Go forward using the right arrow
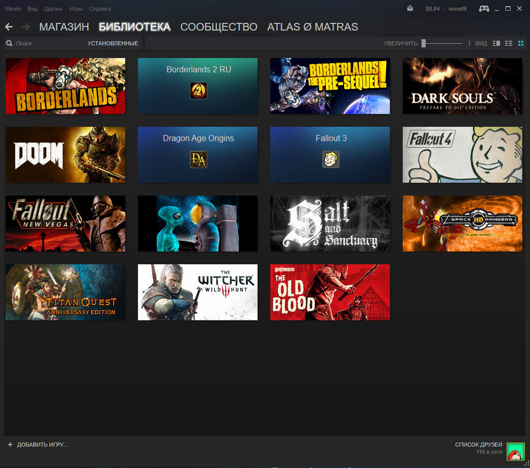Viewport: 530px width, 468px height. point(25,26)
